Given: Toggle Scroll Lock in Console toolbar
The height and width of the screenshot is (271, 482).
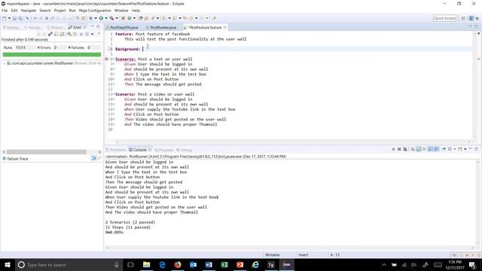Looking at the screenshot, I should 419,149.
